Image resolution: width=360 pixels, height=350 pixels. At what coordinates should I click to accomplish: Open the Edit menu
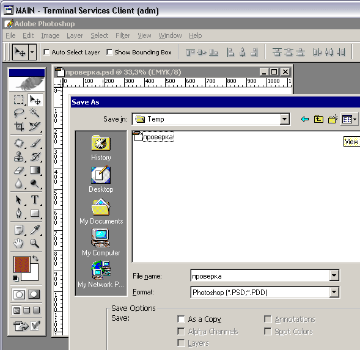[28, 35]
